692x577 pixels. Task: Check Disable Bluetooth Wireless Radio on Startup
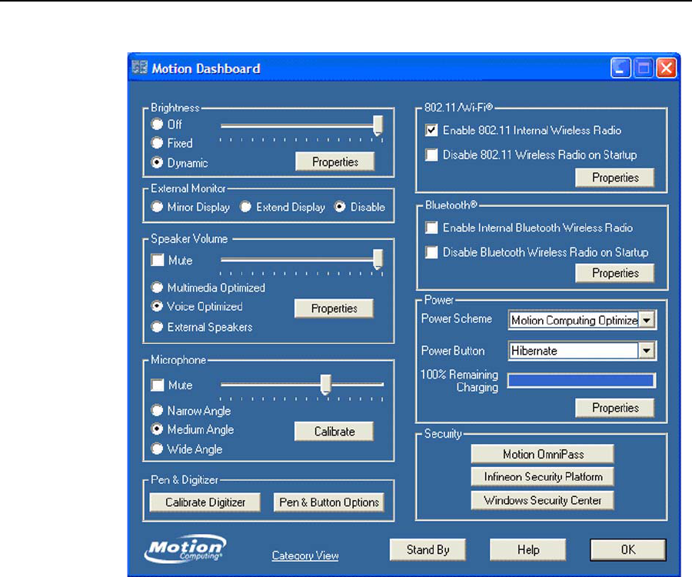(431, 252)
